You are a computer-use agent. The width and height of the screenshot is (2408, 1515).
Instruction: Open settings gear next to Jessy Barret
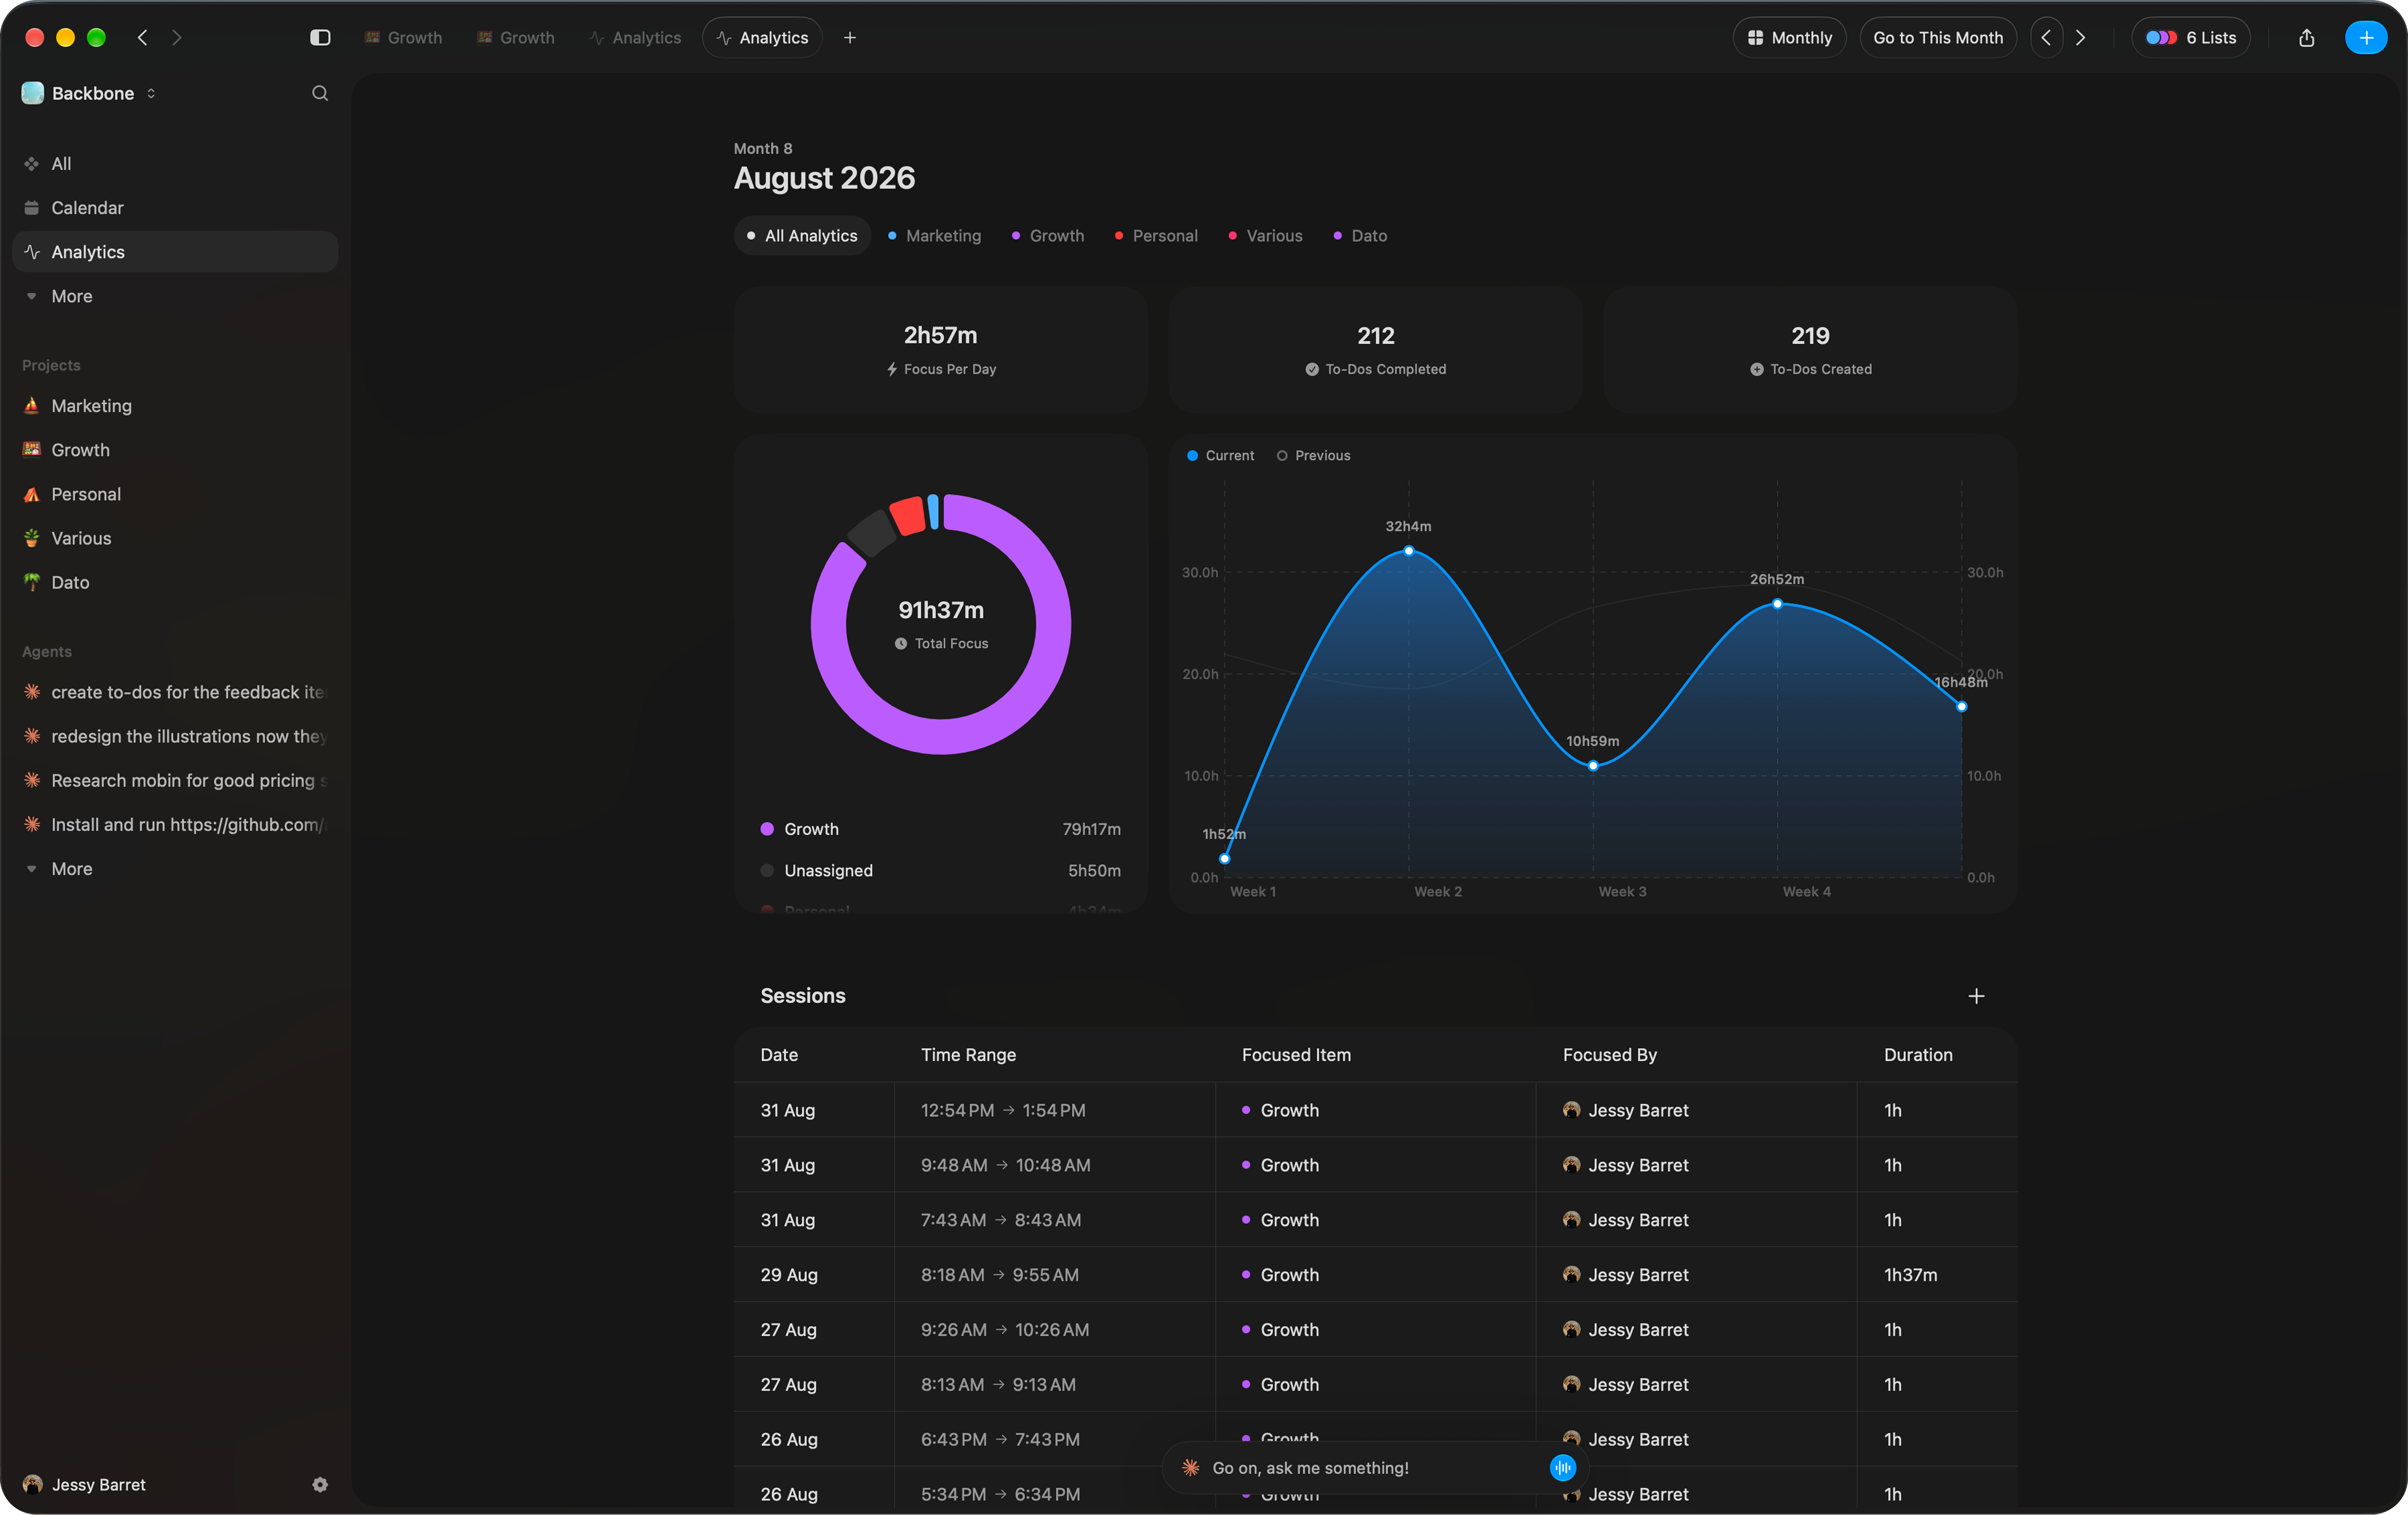(320, 1485)
